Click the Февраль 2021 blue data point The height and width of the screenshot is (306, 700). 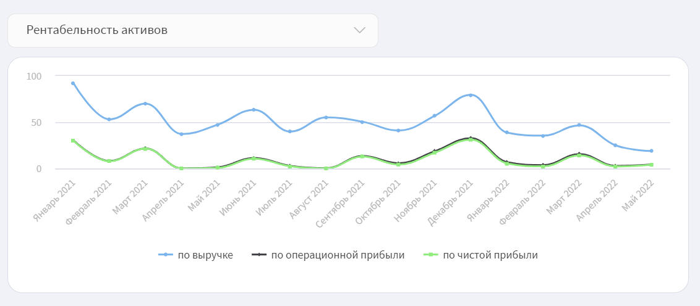click(109, 119)
